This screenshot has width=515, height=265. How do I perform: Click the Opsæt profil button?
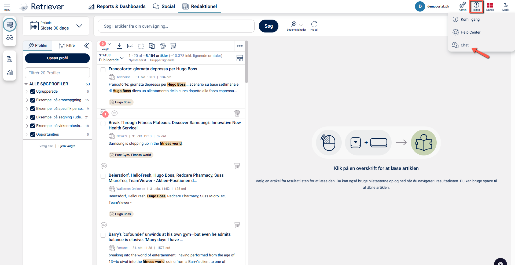pyautogui.click(x=57, y=58)
